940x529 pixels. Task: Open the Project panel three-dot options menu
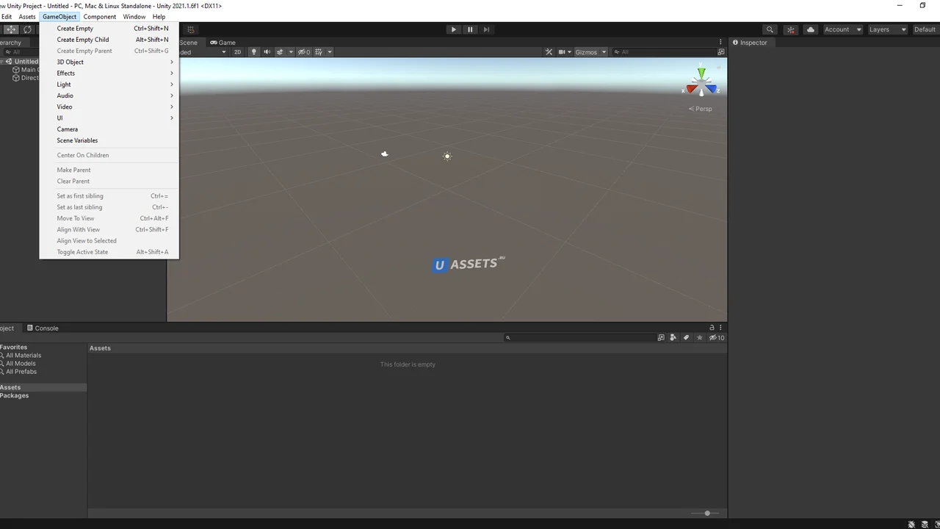(720, 328)
